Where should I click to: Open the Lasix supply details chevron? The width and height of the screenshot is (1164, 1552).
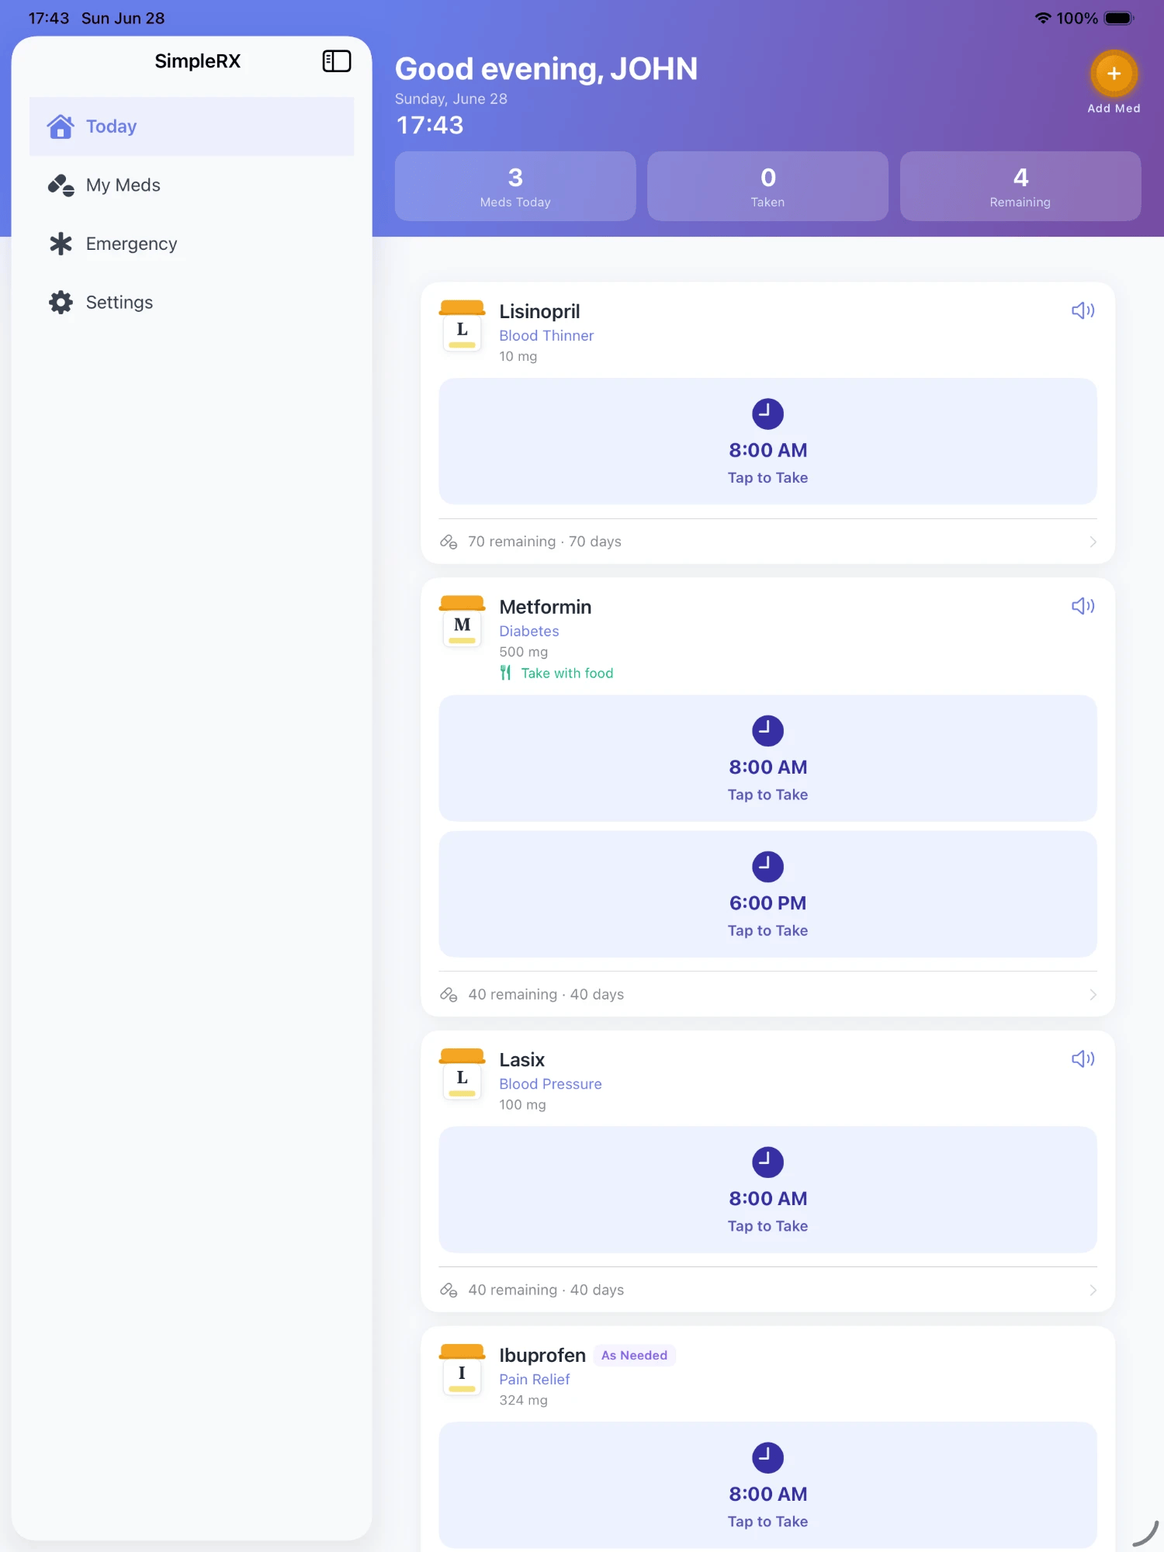1093,1290
